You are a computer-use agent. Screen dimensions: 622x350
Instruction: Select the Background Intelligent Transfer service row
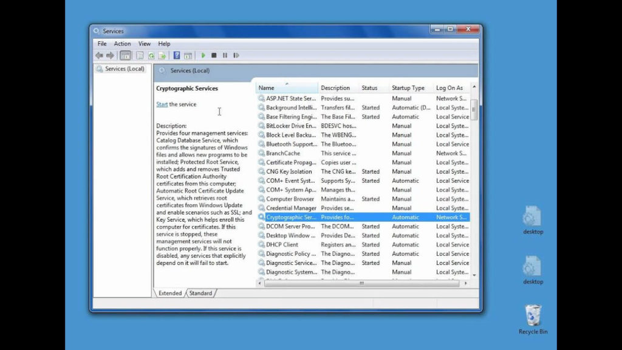pos(363,108)
